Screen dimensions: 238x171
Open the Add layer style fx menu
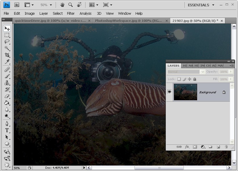[x=187, y=147]
